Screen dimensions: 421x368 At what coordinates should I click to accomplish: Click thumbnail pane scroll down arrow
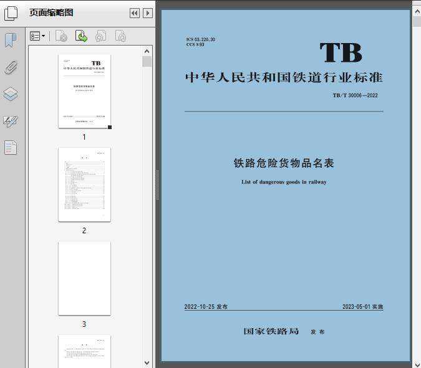click(147, 363)
